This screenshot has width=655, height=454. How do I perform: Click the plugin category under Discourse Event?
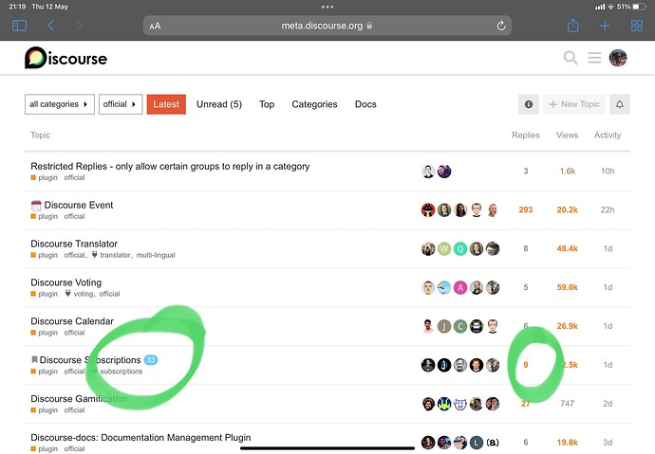click(x=45, y=216)
